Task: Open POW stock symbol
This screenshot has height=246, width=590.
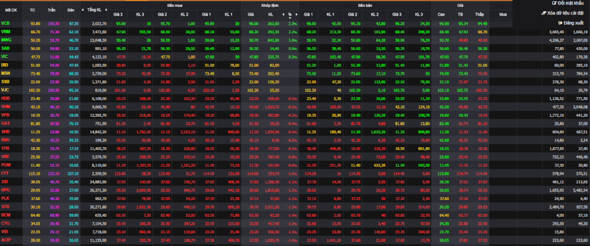Action: 6,165
